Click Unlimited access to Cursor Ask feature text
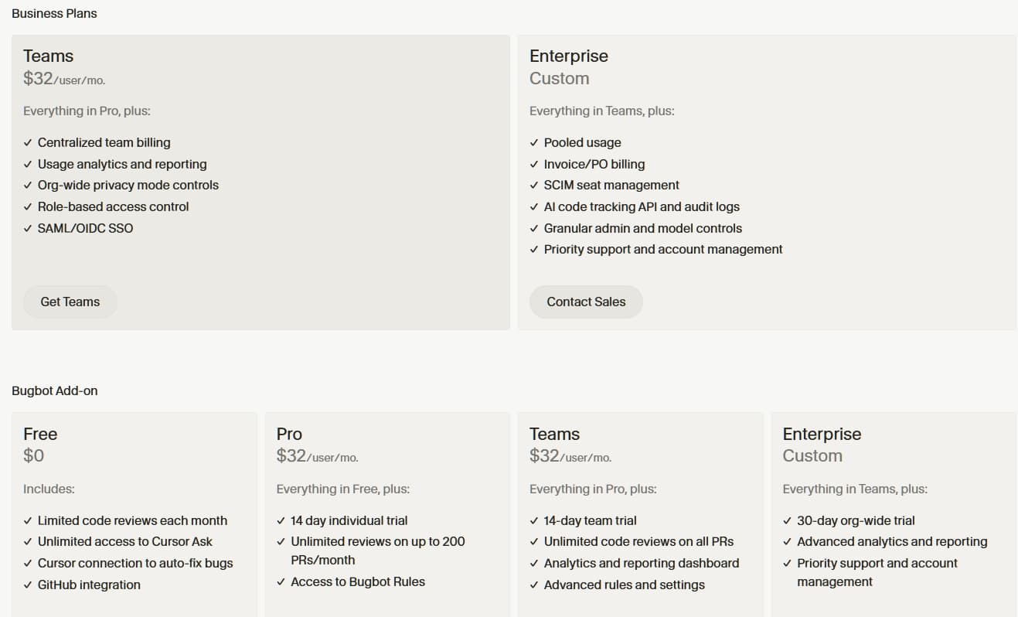This screenshot has width=1018, height=617. 125,541
